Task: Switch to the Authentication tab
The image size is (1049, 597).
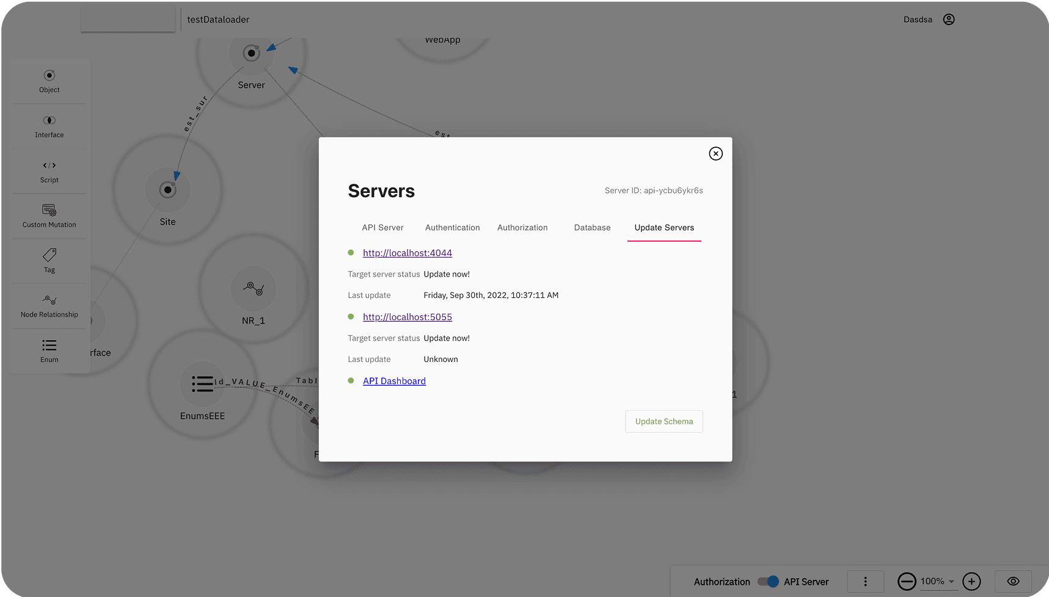Action: click(x=452, y=228)
